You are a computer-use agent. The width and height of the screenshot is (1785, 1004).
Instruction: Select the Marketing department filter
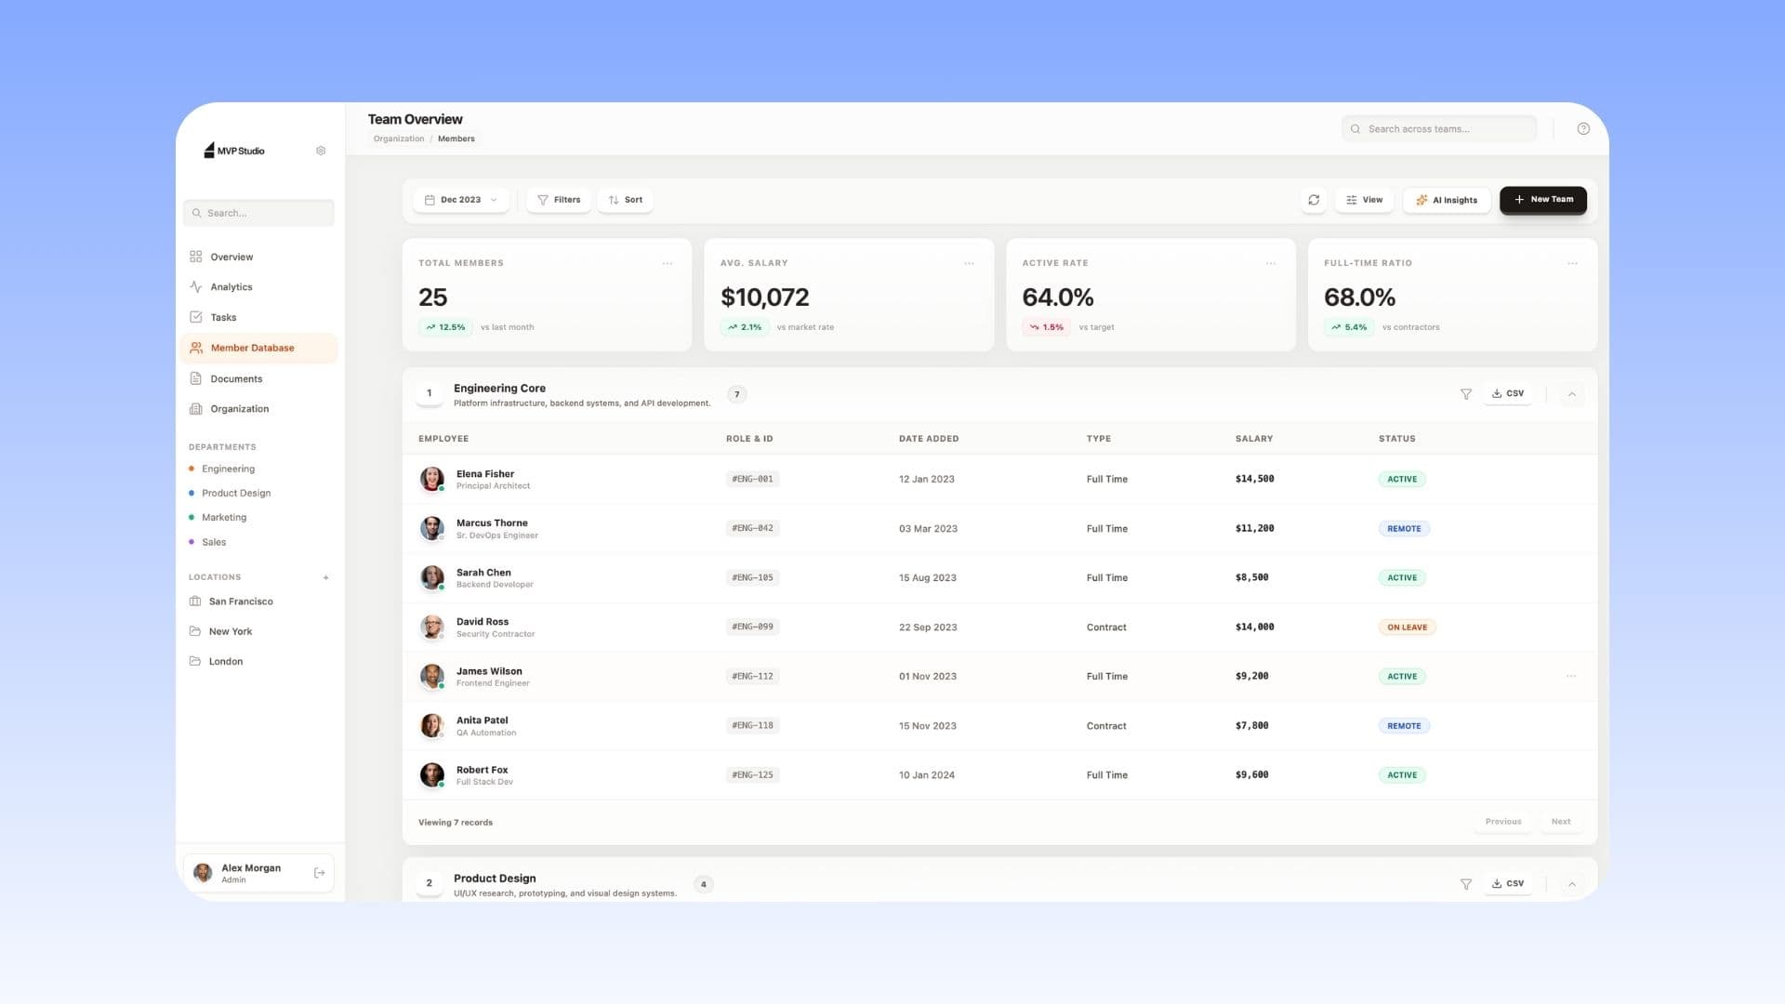pos(224,517)
